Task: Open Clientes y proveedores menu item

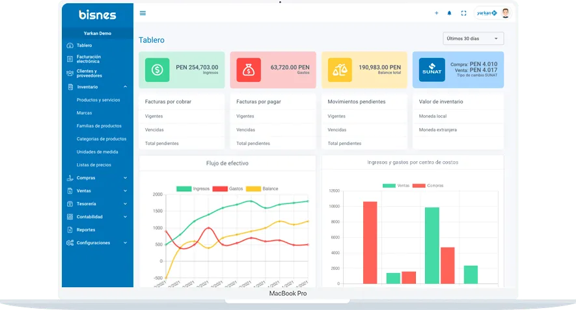Action: pyautogui.click(x=89, y=73)
